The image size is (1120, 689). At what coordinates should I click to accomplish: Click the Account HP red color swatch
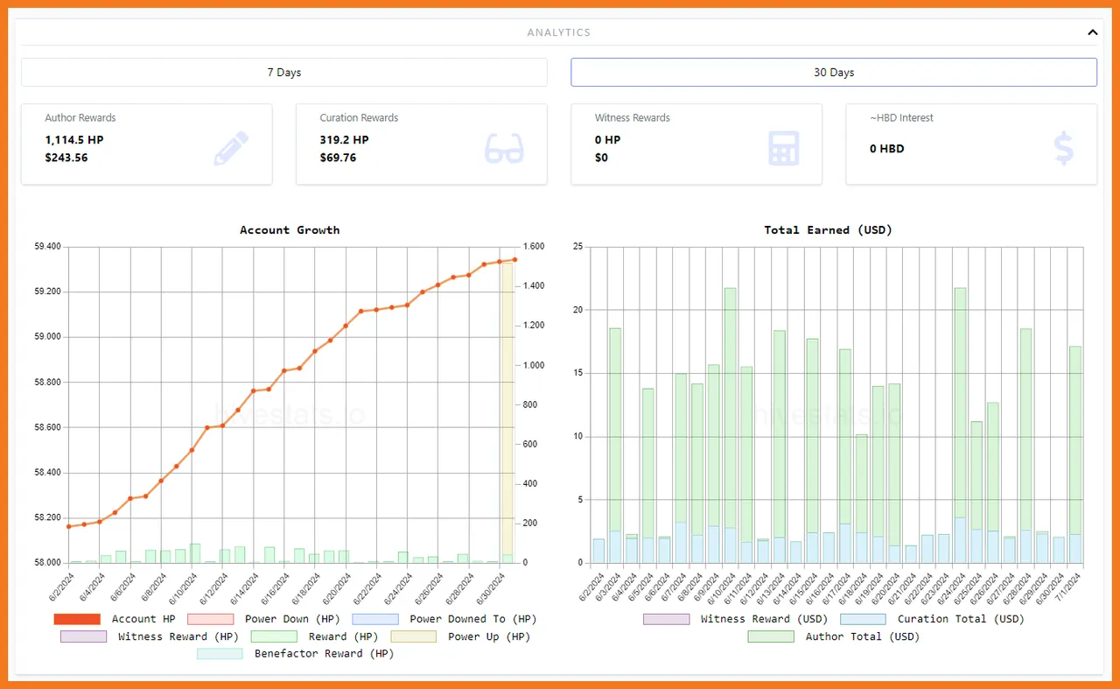tap(77, 619)
